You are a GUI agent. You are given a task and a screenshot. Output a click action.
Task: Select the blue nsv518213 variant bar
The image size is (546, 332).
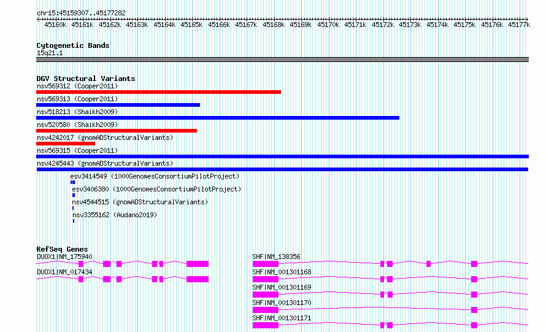(218, 118)
